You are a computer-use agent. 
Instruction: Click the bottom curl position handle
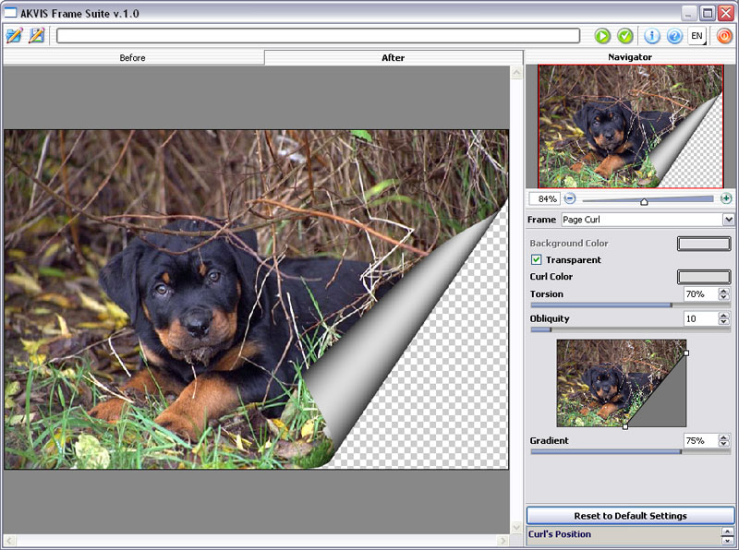tap(625, 426)
